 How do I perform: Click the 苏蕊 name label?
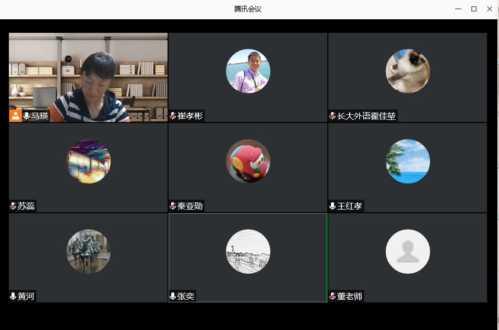tap(26, 206)
